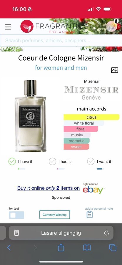Go back with Safari back arrow
Image resolution: width=122 pixels, height=265 pixels.
[9, 248]
